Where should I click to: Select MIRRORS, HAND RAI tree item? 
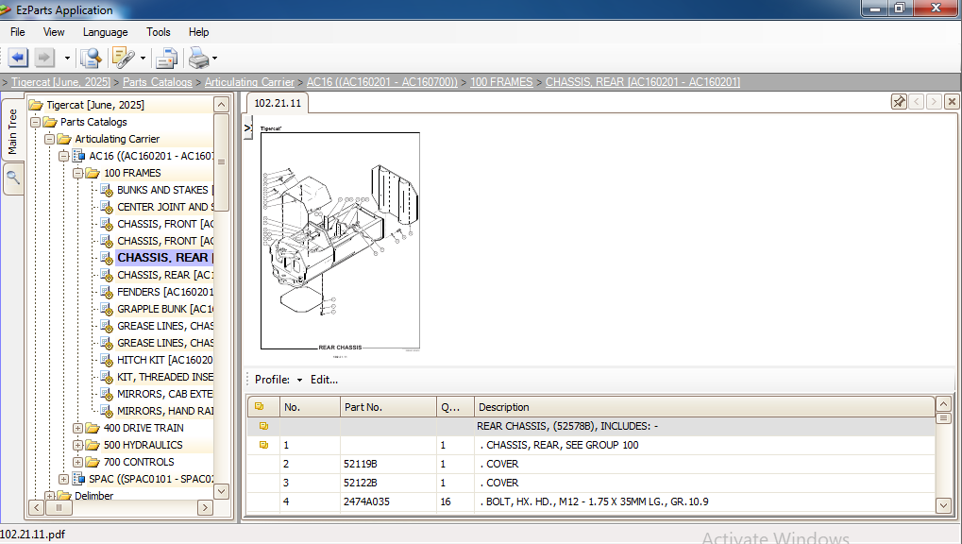[165, 412]
